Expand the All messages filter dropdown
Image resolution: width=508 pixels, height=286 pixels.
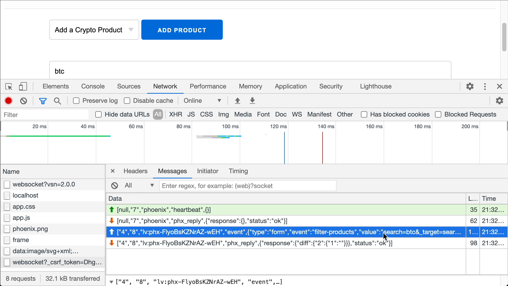(152, 186)
